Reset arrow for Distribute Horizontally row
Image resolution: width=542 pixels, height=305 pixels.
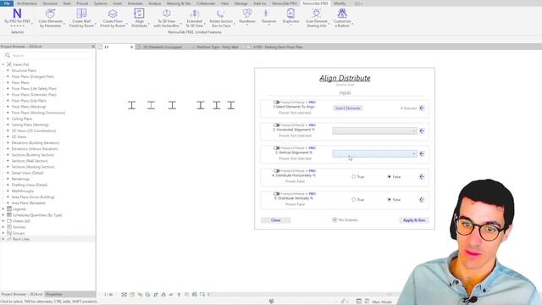(422, 176)
